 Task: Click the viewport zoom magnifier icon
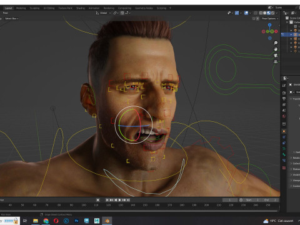(x=276, y=43)
